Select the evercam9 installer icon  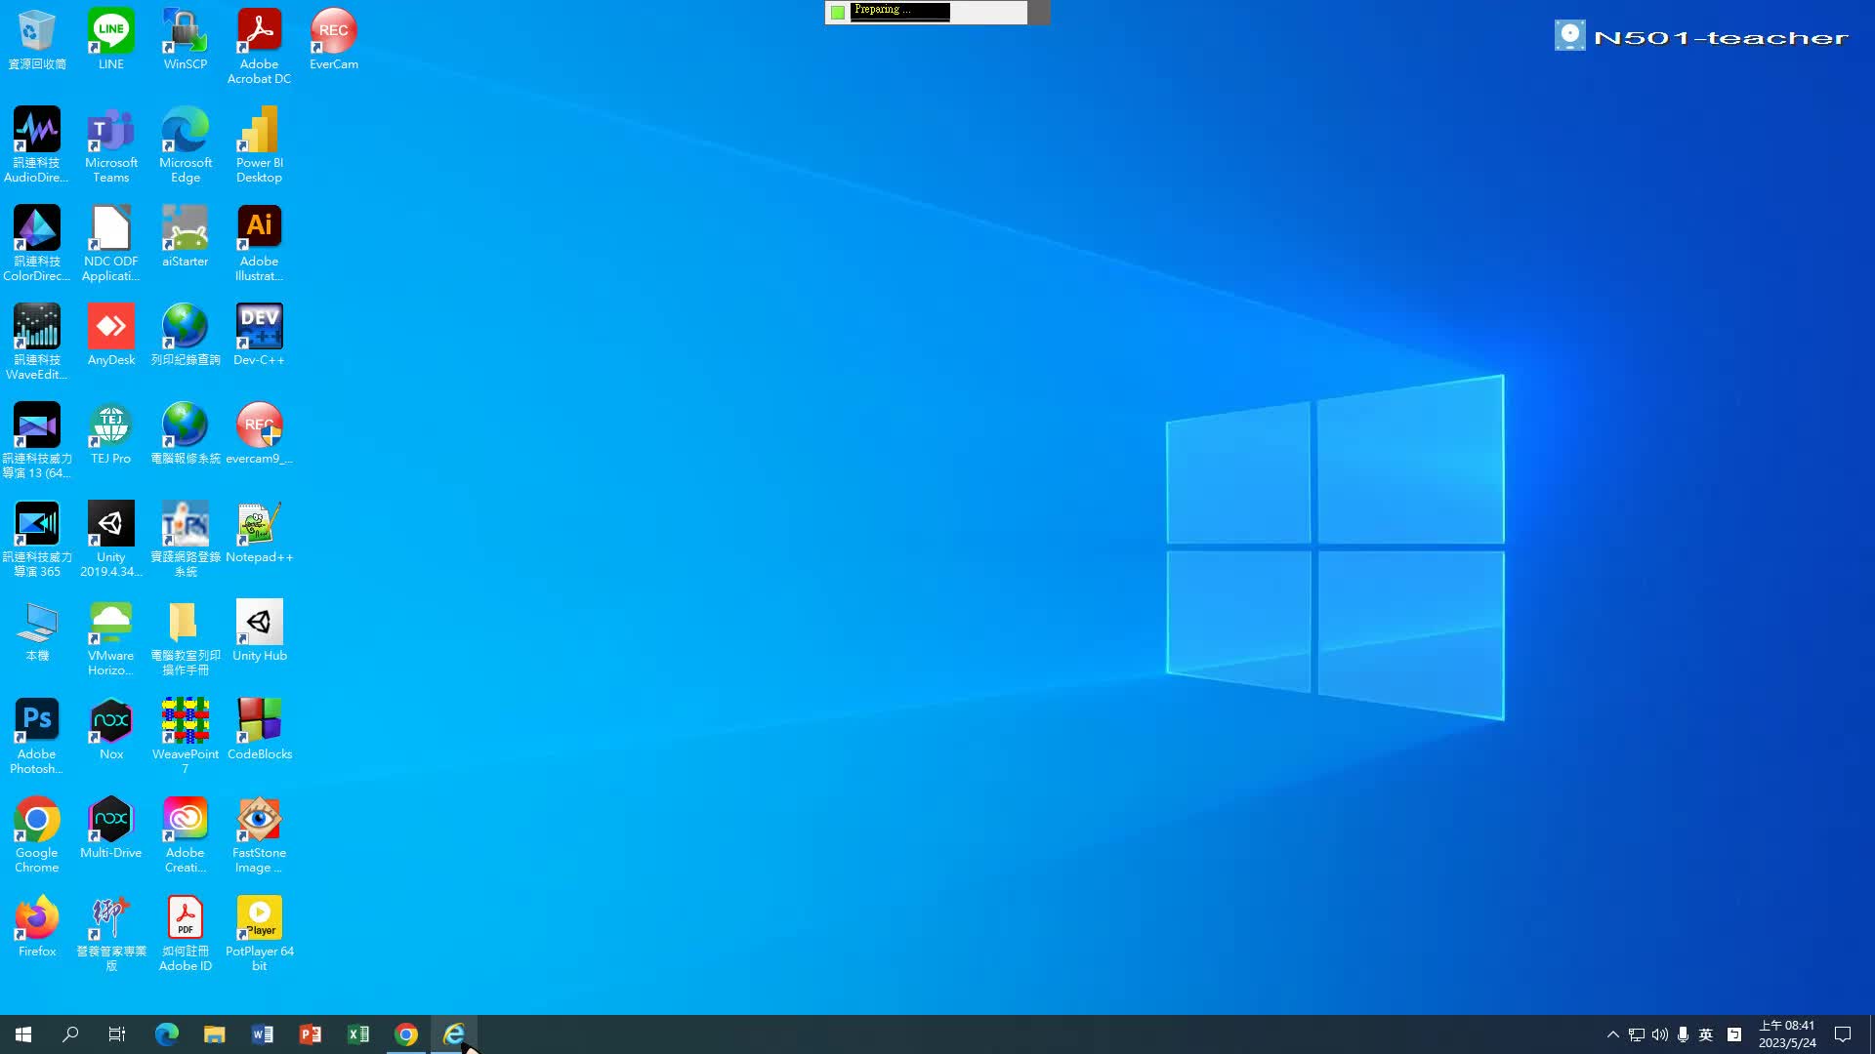[x=260, y=434]
